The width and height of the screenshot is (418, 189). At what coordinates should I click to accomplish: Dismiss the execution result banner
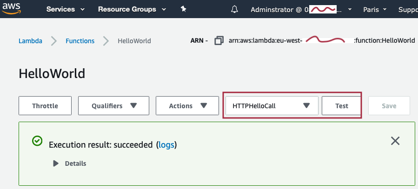(x=395, y=141)
